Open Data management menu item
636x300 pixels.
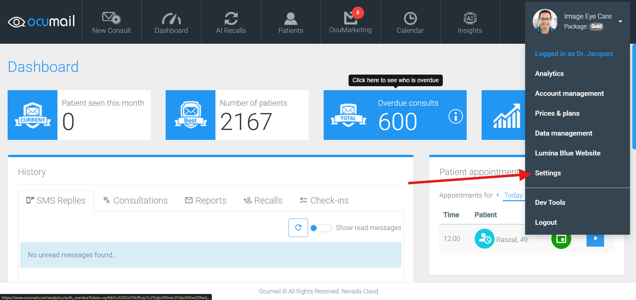click(x=564, y=133)
